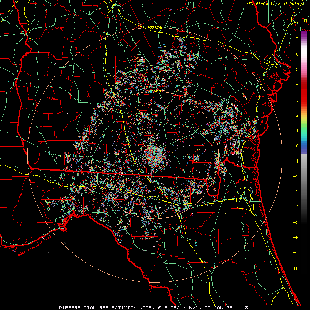This screenshot has height=310, width=310.
Task: Click the TH label on the legend
Action: pyautogui.click(x=296, y=268)
